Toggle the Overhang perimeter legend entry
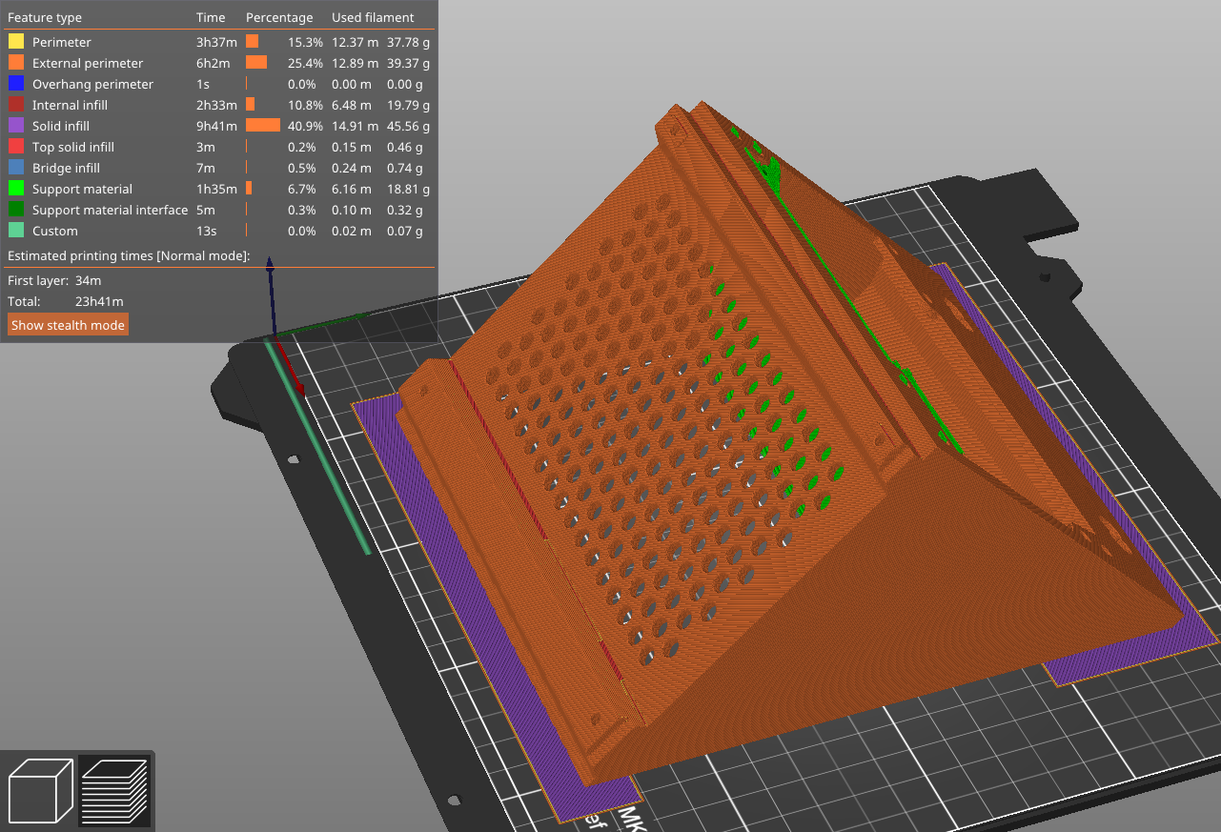The image size is (1221, 832). pos(92,84)
